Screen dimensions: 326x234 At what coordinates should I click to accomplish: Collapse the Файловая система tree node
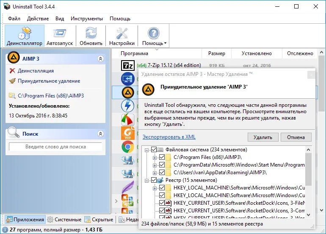pyautogui.click(x=147, y=150)
